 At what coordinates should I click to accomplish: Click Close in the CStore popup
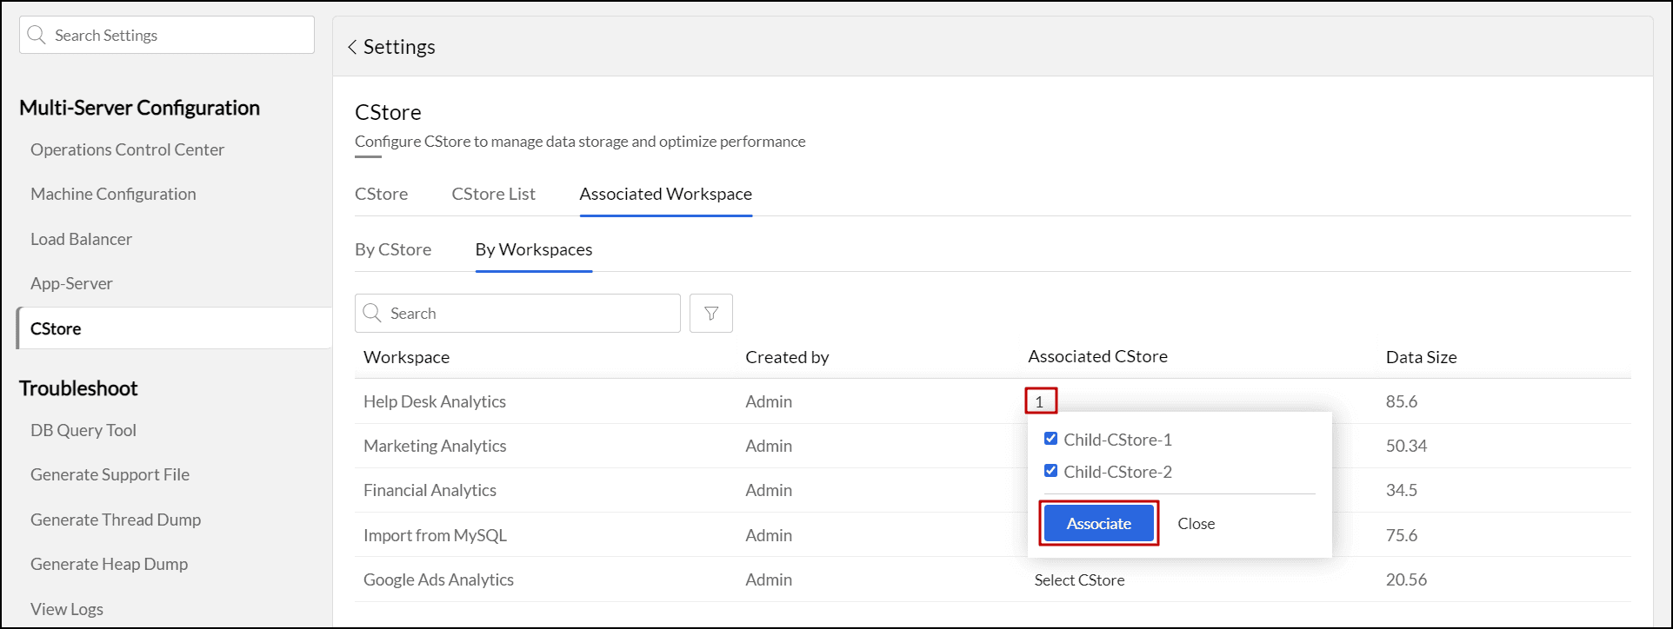[1196, 523]
